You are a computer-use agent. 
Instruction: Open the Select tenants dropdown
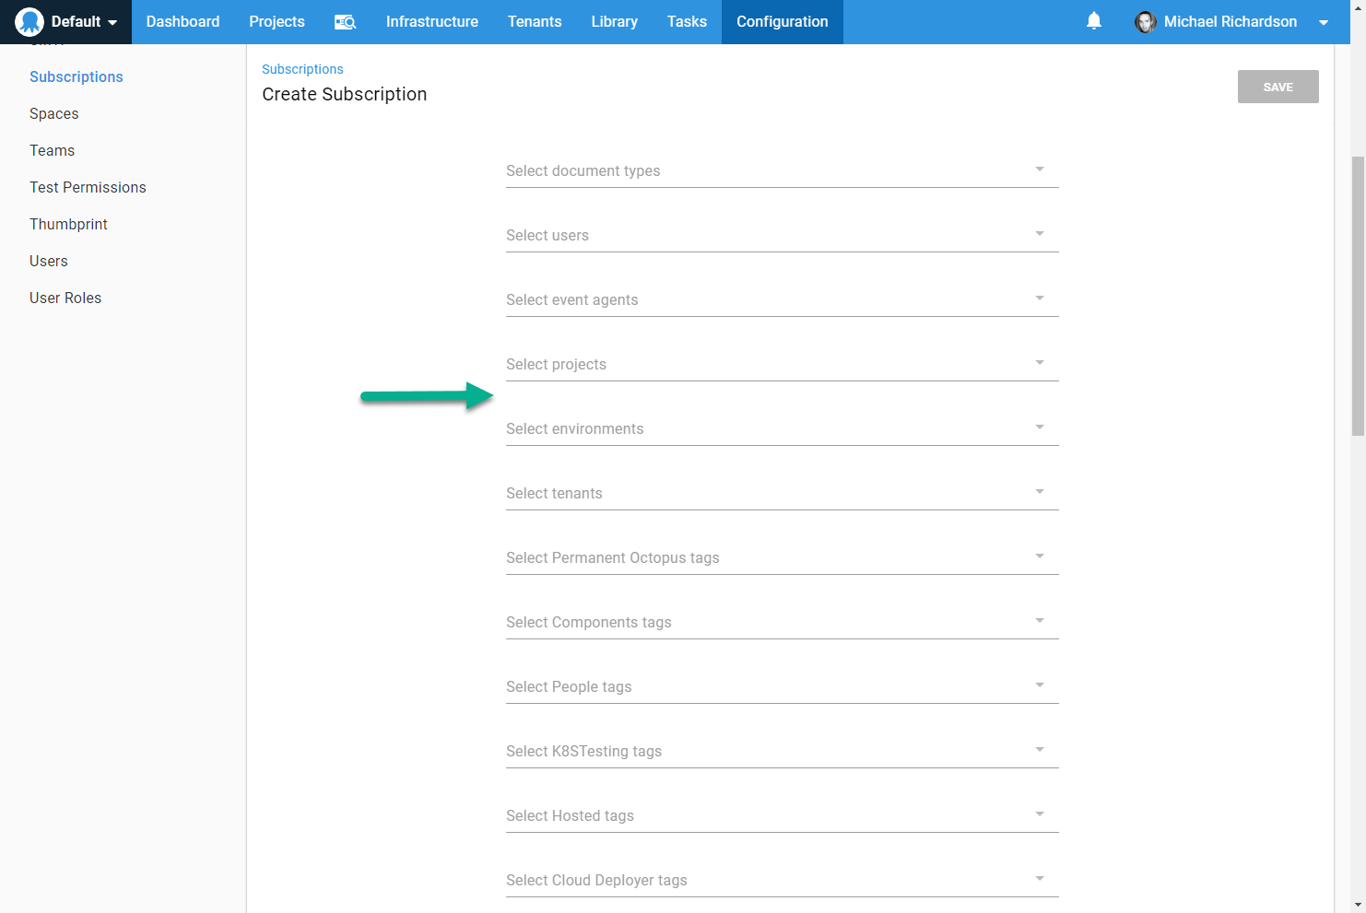[1039, 491]
